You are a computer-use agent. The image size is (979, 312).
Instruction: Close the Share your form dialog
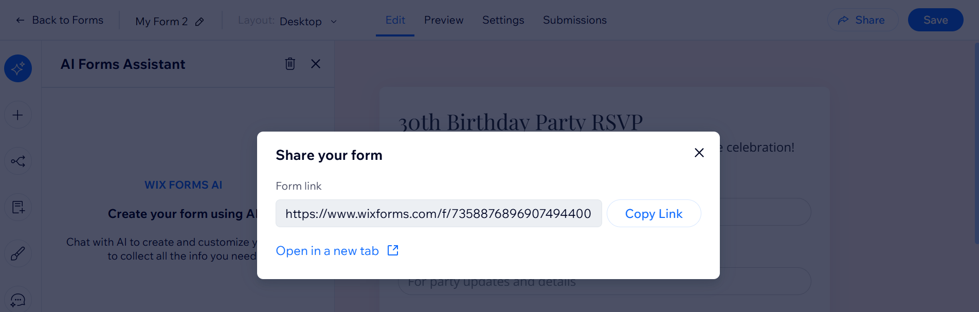pyautogui.click(x=699, y=153)
